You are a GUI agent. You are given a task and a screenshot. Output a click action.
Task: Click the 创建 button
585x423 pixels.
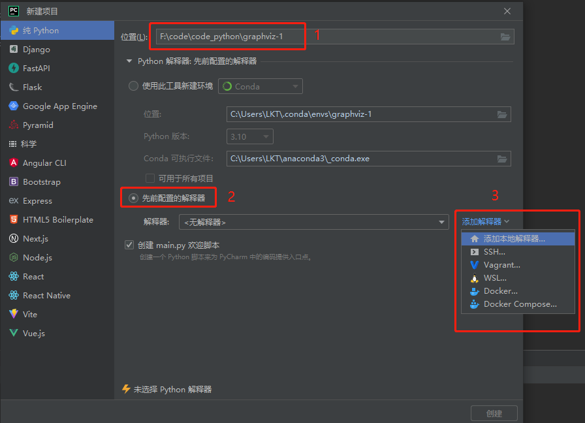click(494, 413)
